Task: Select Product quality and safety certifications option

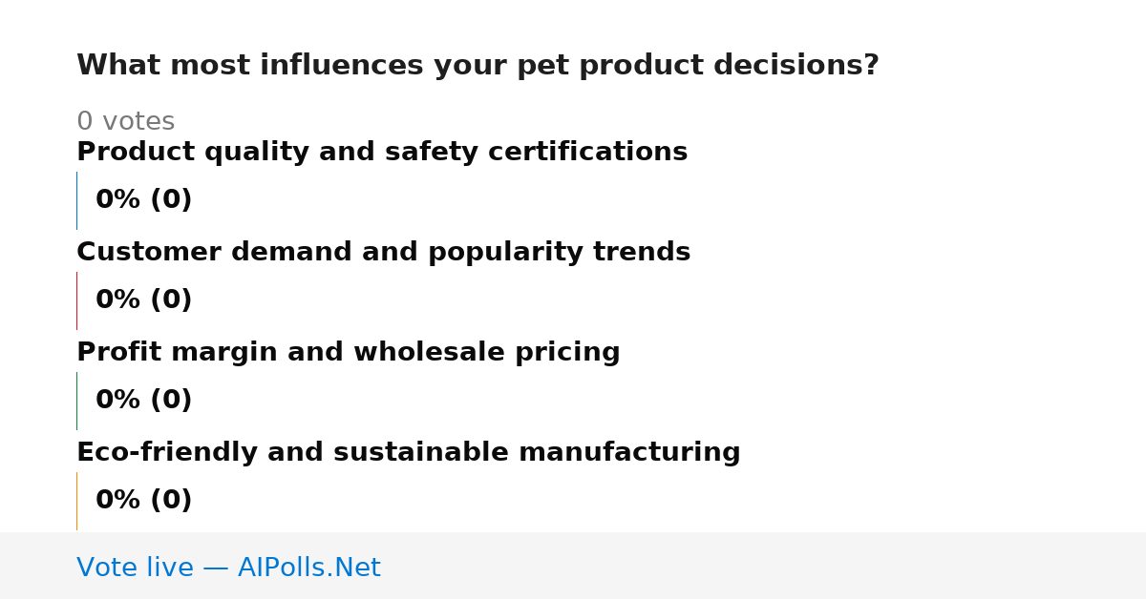Action: [382, 153]
